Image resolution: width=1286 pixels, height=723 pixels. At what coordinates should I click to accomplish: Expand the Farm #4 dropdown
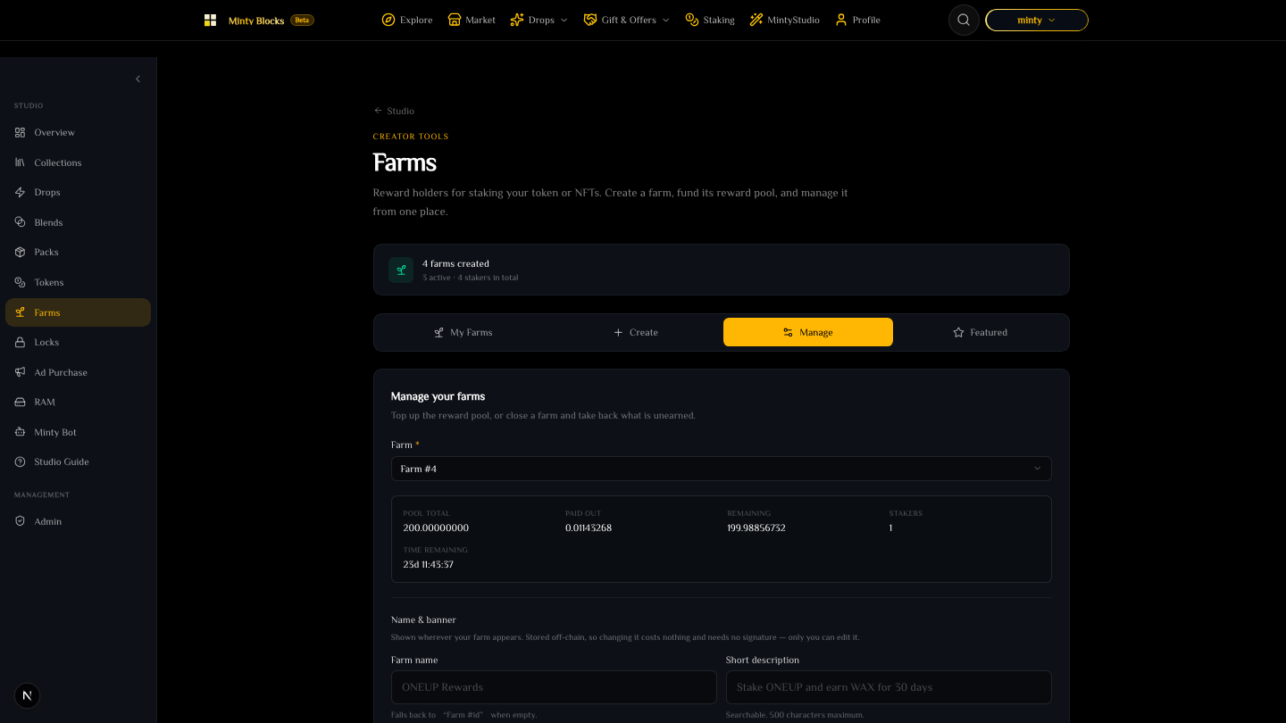pos(721,469)
